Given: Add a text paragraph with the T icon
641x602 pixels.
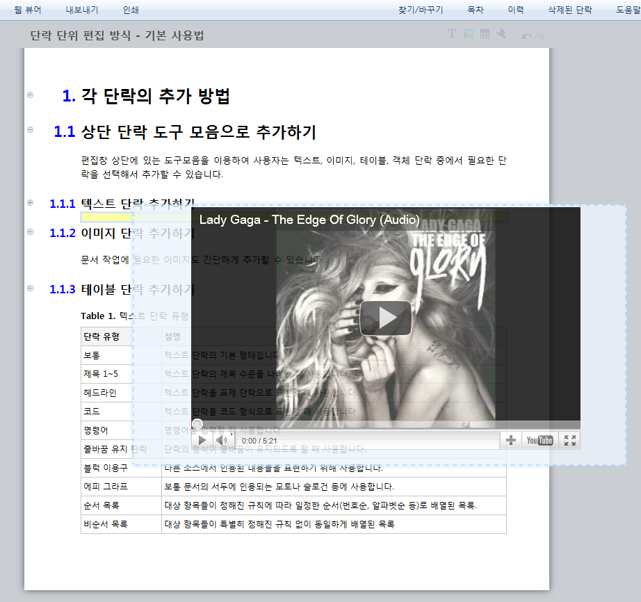Looking at the screenshot, I should point(452,34).
